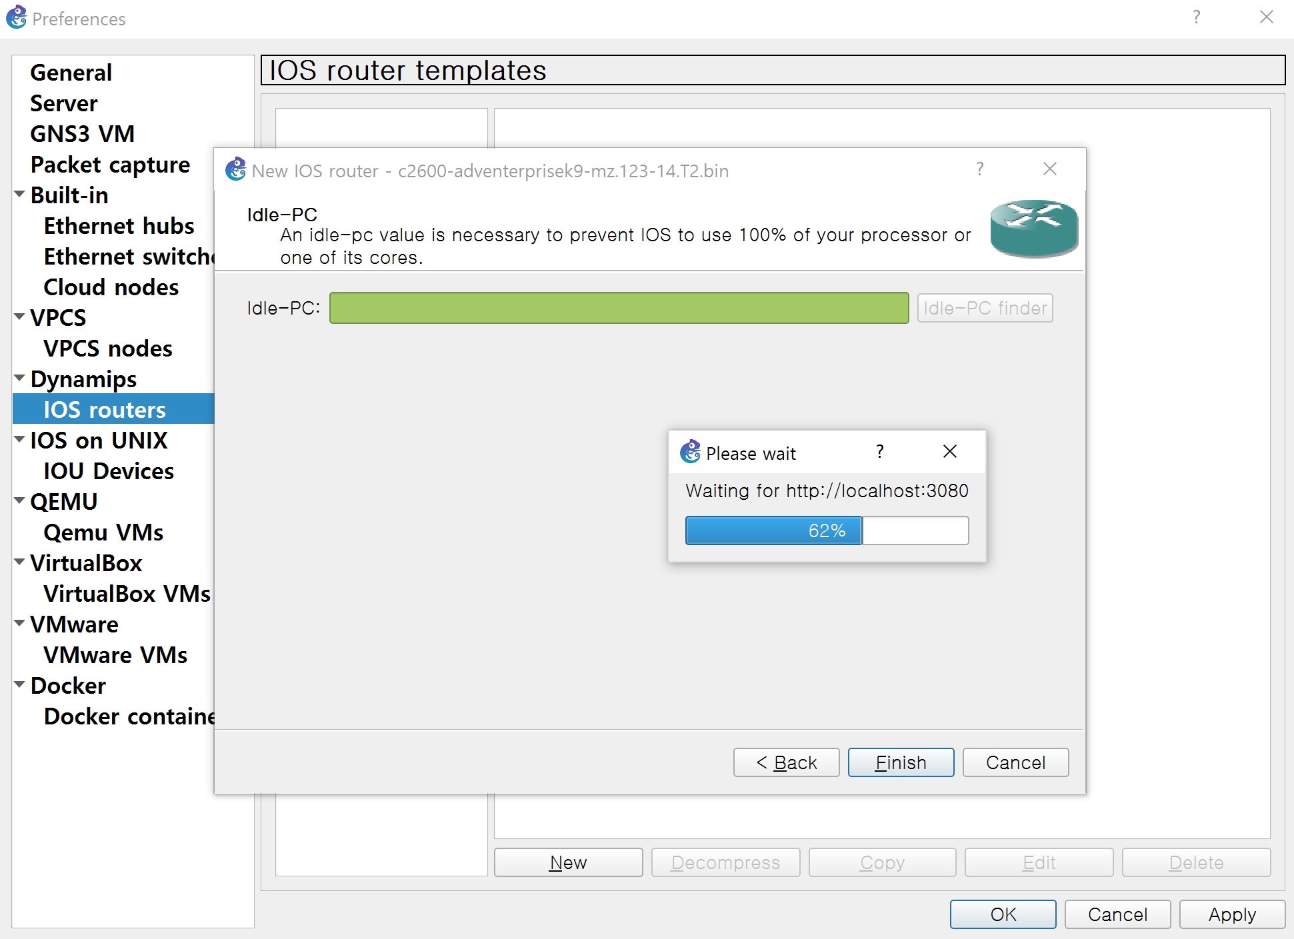Click GNS3 logo in Preferences title bar
The width and height of the screenshot is (1294, 939).
16,17
